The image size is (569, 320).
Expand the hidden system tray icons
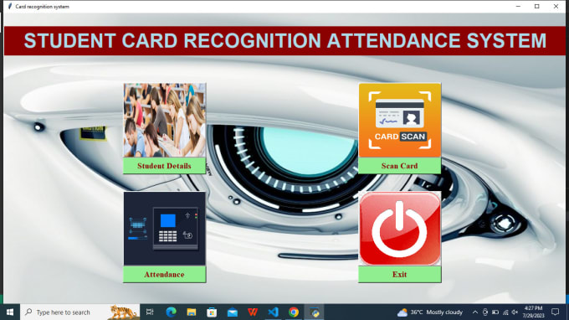[x=475, y=312]
